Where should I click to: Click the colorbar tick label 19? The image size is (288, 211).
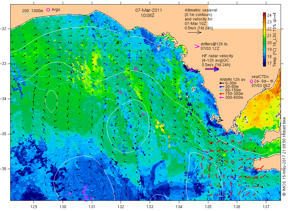[x=269, y=50]
